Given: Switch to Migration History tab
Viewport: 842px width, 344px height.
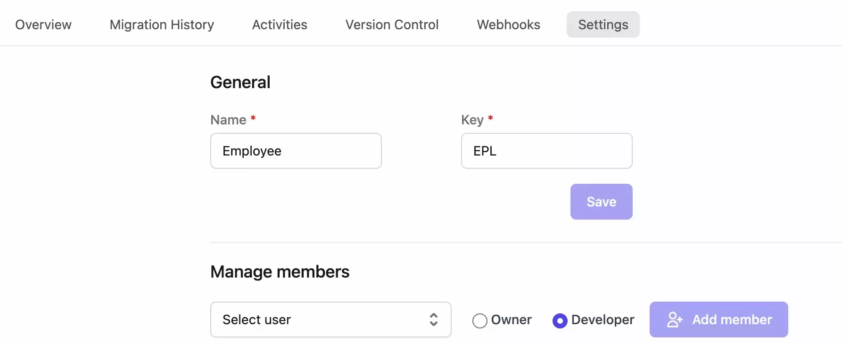Looking at the screenshot, I should pyautogui.click(x=162, y=25).
